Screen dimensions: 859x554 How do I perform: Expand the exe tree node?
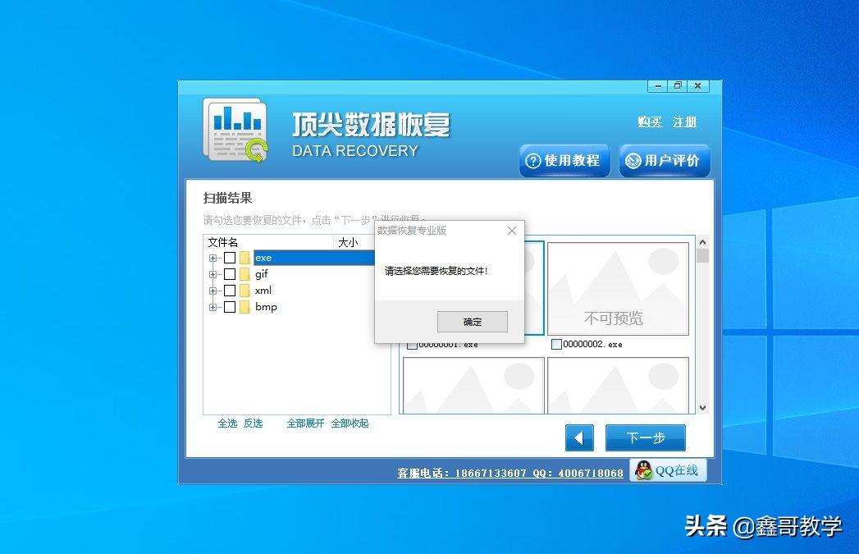[x=212, y=258]
